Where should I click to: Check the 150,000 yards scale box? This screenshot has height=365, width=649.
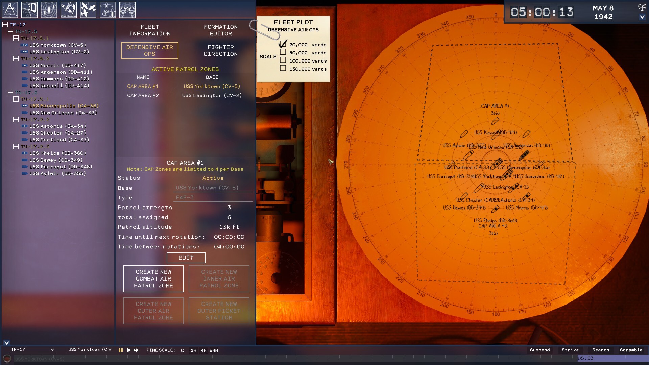tap(283, 68)
